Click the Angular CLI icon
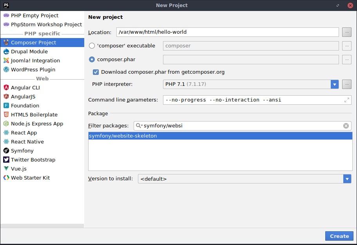 (6, 88)
